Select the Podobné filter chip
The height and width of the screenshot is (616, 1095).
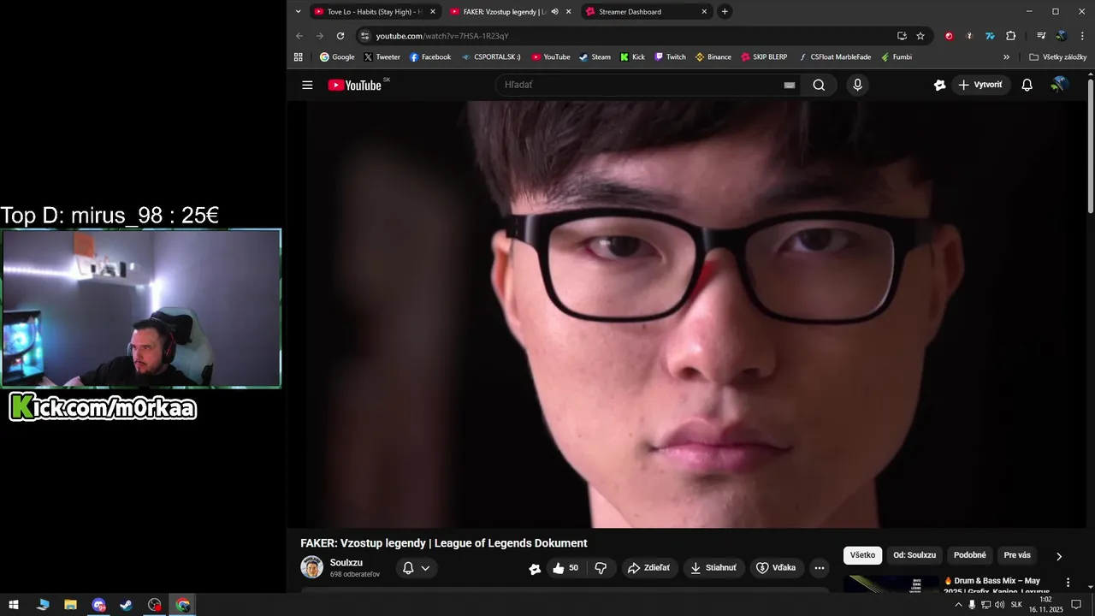point(970,555)
